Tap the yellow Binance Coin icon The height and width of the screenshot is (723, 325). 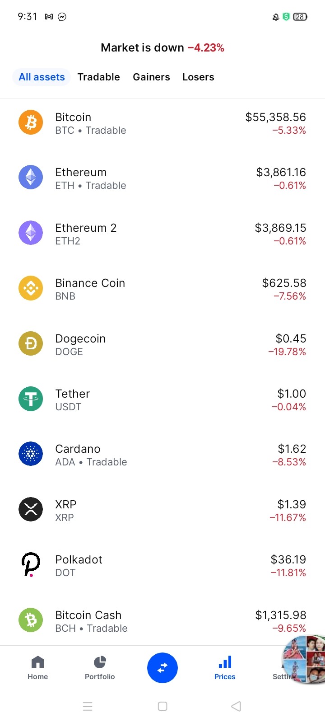(31, 288)
